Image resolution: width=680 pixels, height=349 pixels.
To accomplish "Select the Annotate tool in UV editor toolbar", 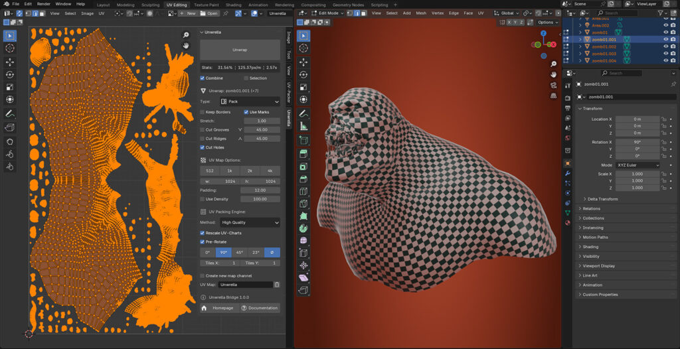I will pyautogui.click(x=9, y=113).
